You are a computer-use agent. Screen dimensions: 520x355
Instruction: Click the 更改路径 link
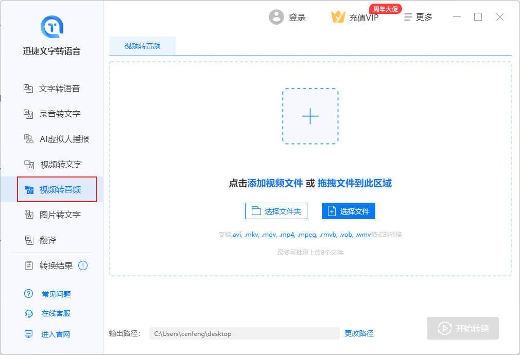[359, 333]
